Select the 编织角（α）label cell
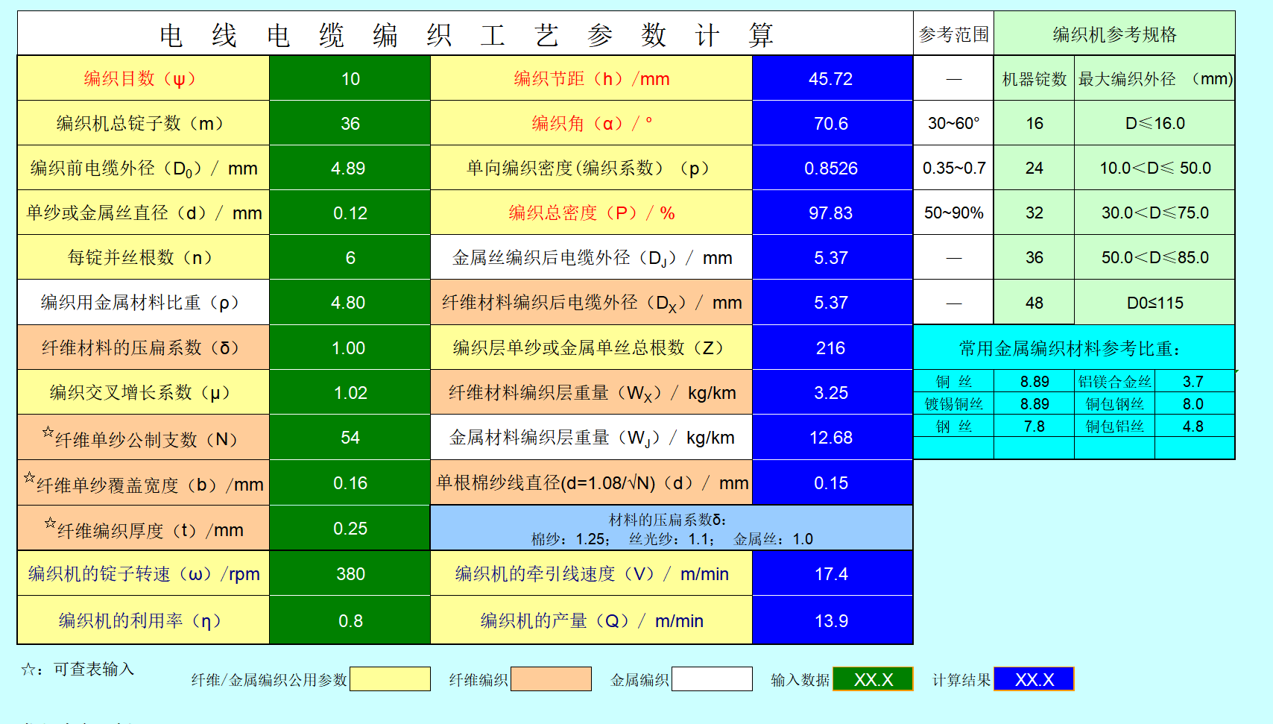This screenshot has height=724, width=1273. pyautogui.click(x=591, y=123)
